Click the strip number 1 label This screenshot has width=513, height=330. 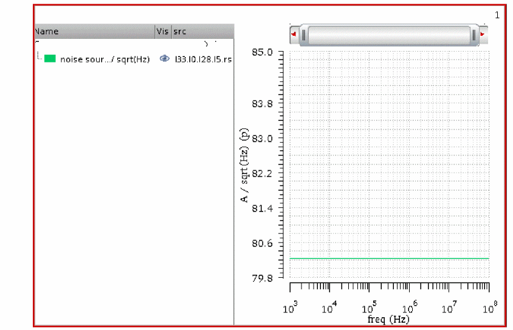tap(497, 15)
